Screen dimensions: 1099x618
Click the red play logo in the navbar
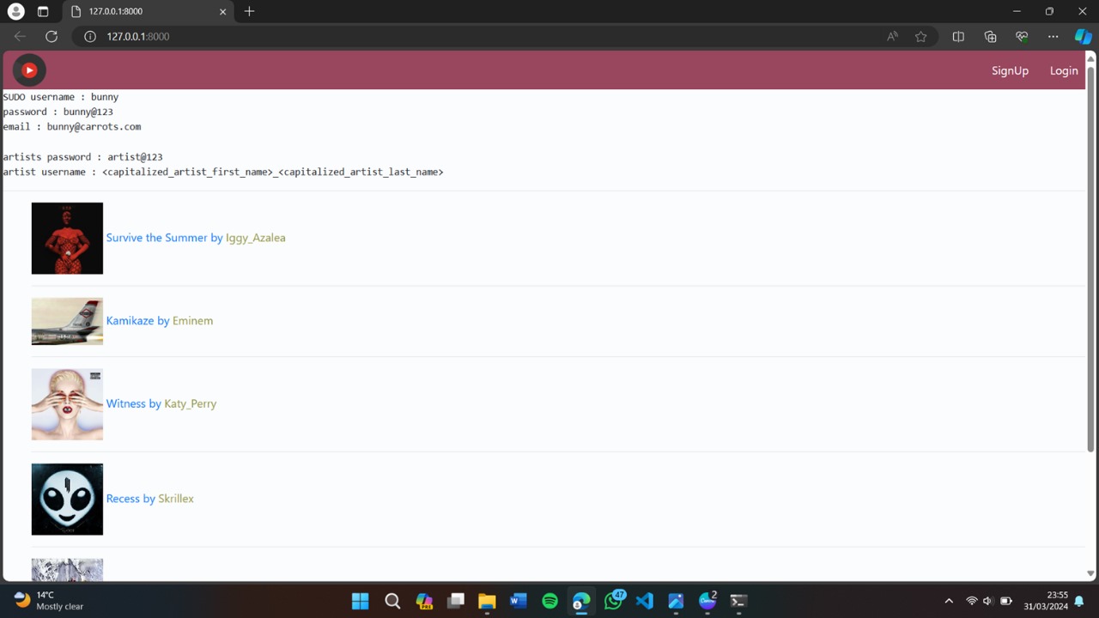[28, 70]
